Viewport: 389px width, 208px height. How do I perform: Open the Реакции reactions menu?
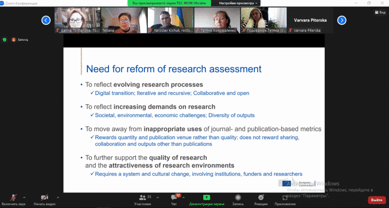pos(261,199)
